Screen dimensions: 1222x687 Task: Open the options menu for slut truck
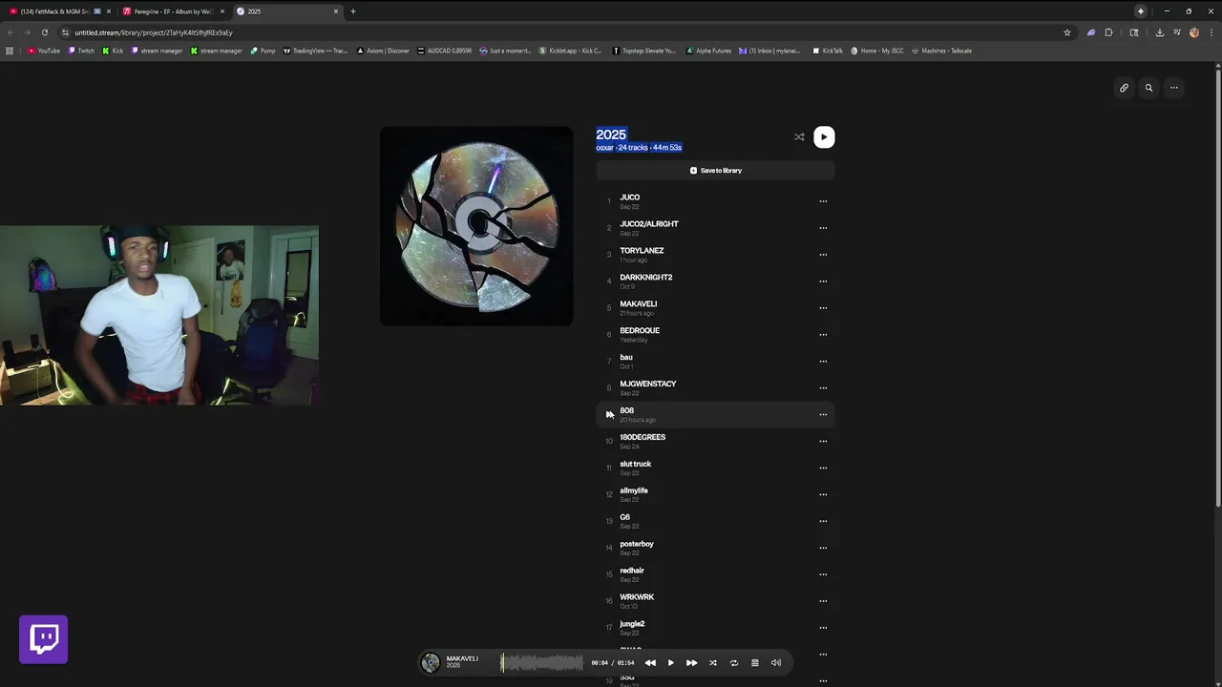click(823, 468)
